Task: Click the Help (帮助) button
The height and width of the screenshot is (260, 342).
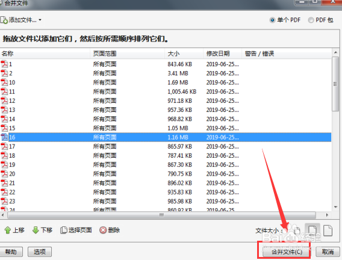Action: pyautogui.click(x=11, y=252)
